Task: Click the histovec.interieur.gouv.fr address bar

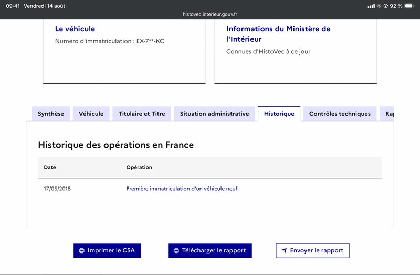Action: (210, 14)
